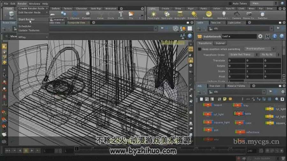Click the current frame marker on timeline
Image resolution: width=287 pixels, height=161 pixels.
77,149
